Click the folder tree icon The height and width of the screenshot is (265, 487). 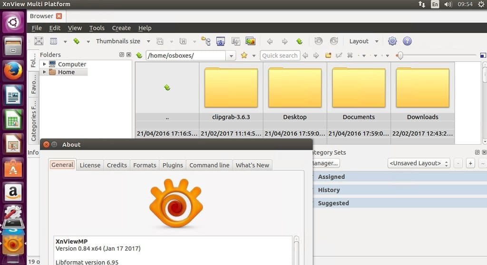click(x=206, y=41)
